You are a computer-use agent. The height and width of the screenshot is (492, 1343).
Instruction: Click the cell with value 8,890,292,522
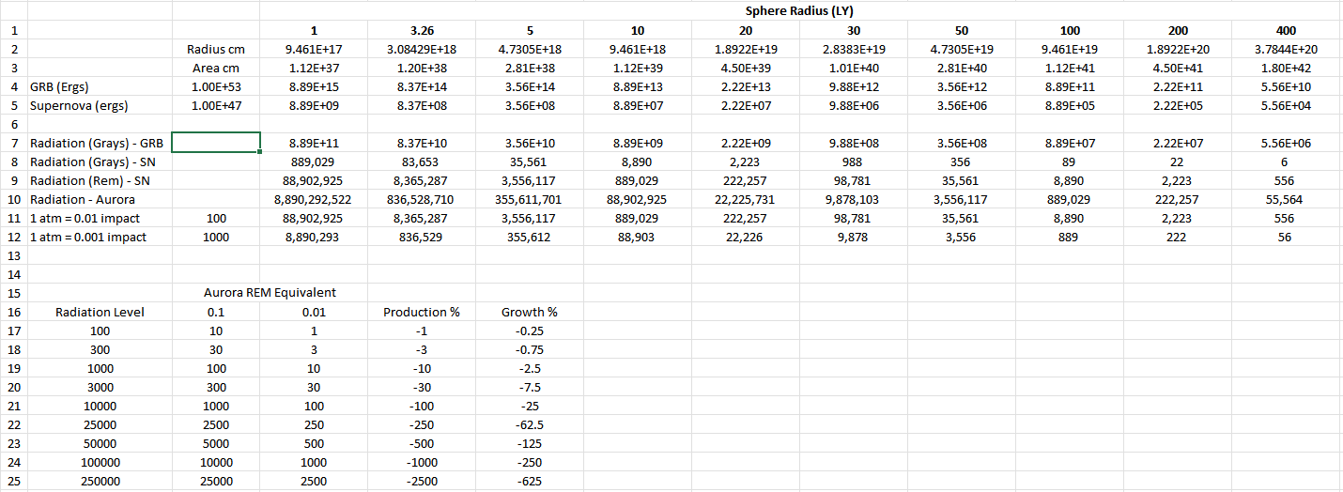click(314, 199)
